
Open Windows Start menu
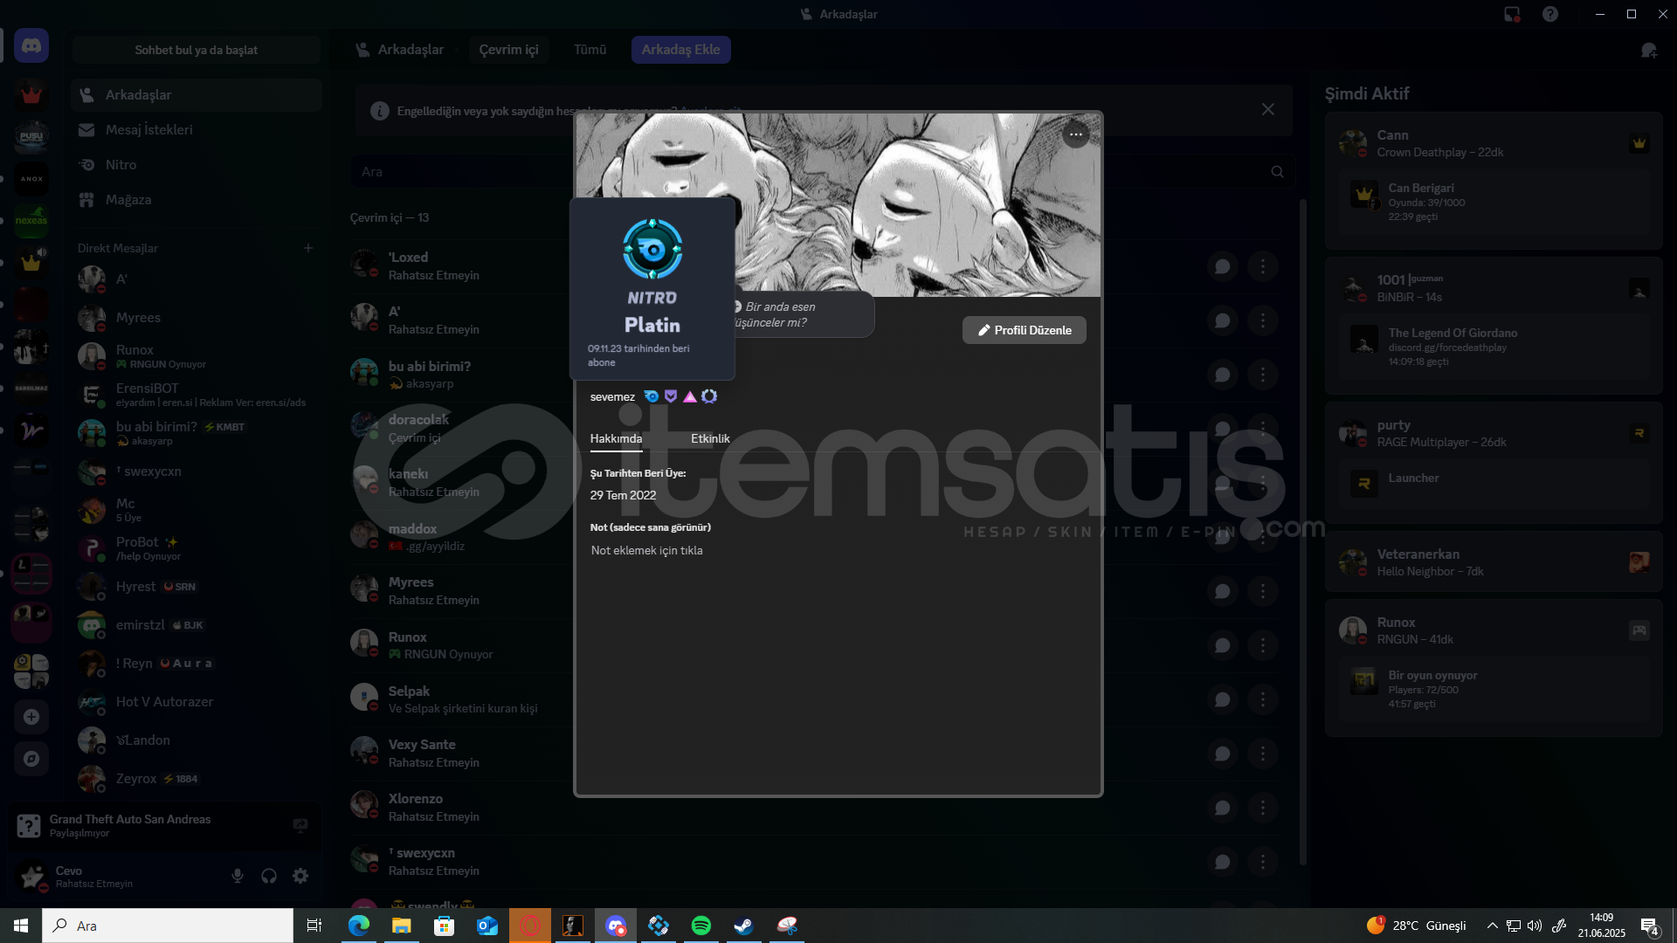tap(21, 926)
